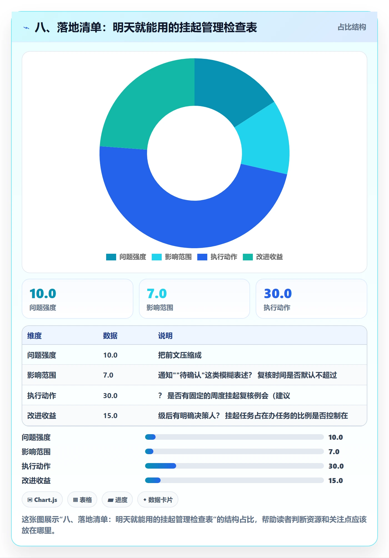Click the 数据卡片 tag chip

[158, 500]
